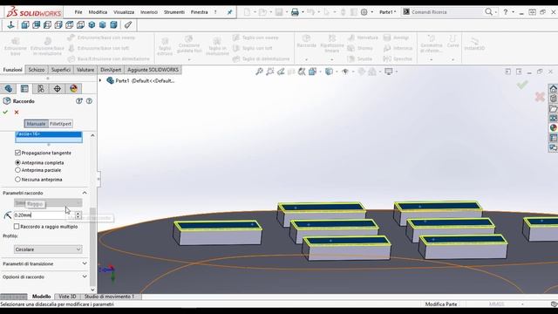This screenshot has width=558, height=314.
Task: Open the Strumenti menu
Action: tap(174, 12)
